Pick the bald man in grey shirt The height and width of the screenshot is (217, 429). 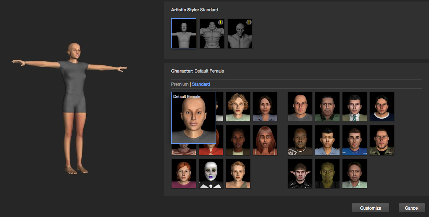[x=300, y=107]
